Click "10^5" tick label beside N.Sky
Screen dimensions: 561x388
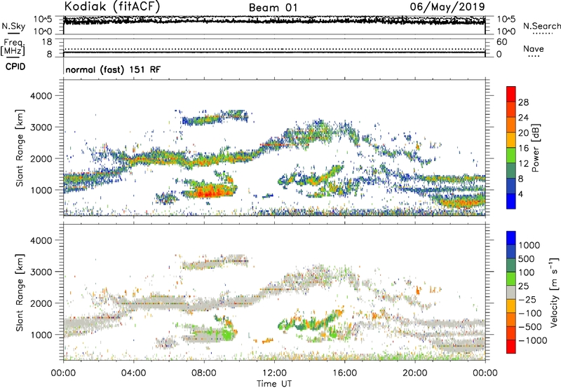pyautogui.click(x=43, y=19)
